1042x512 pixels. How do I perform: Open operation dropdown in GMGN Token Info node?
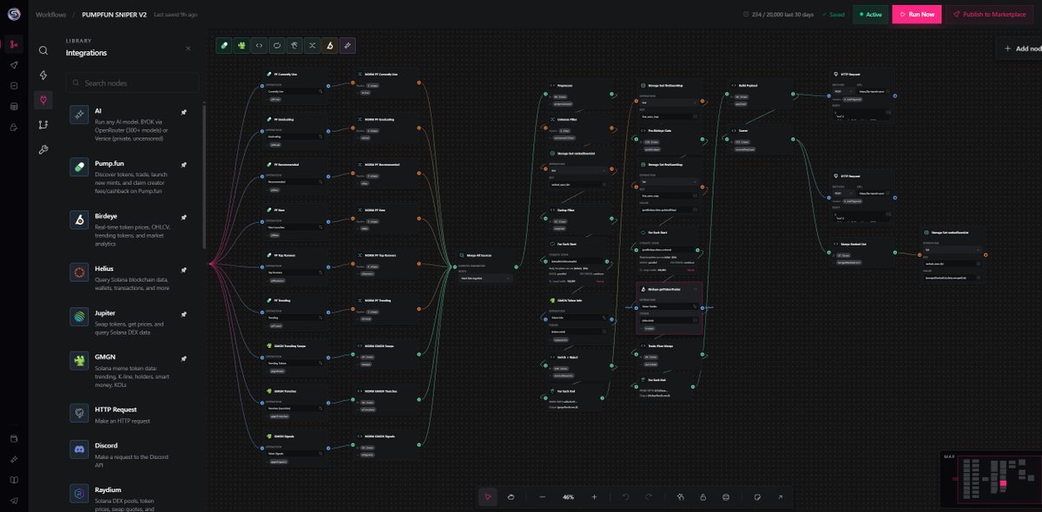(577, 318)
